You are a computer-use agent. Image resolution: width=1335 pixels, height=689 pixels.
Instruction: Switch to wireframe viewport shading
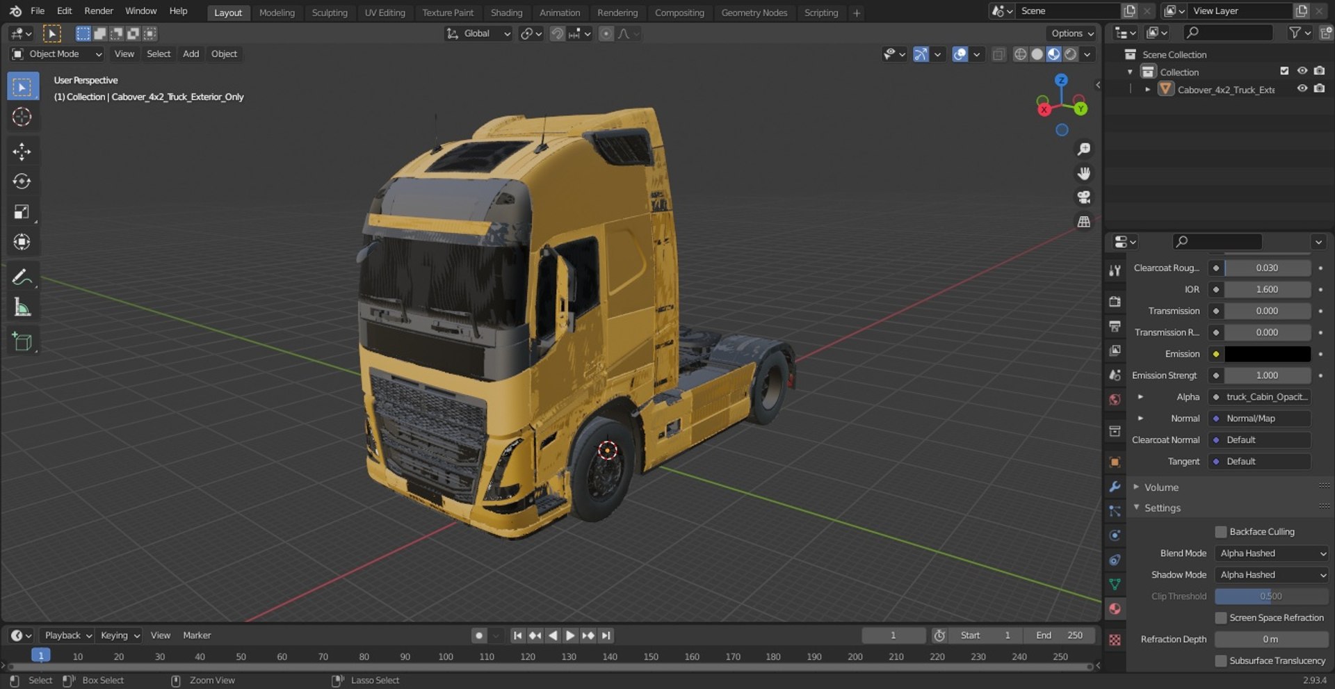[x=1020, y=54]
